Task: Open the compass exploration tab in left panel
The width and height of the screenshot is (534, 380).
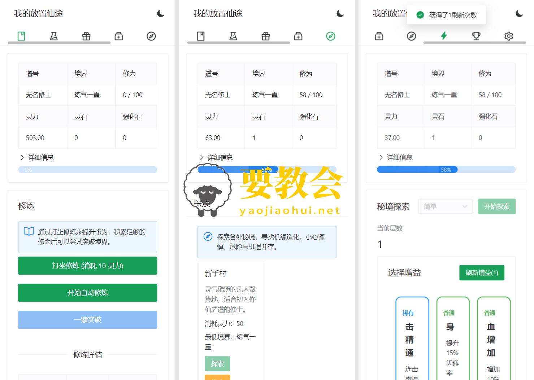Action: (151, 36)
